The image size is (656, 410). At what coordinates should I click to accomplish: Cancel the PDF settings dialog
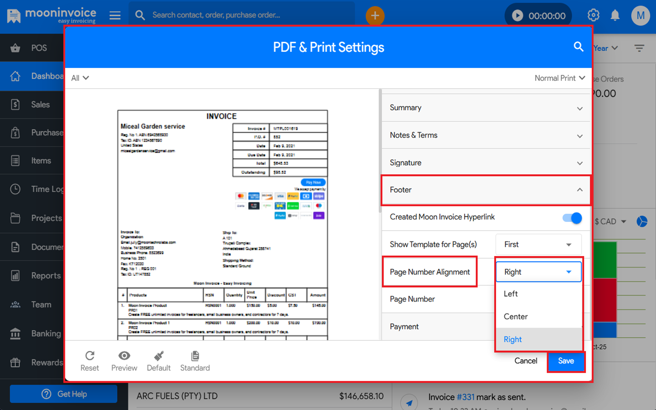526,361
